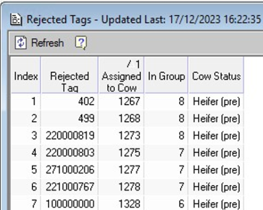
Task: Click rejected tag 100000000 in row 7
Action: pos(70,204)
